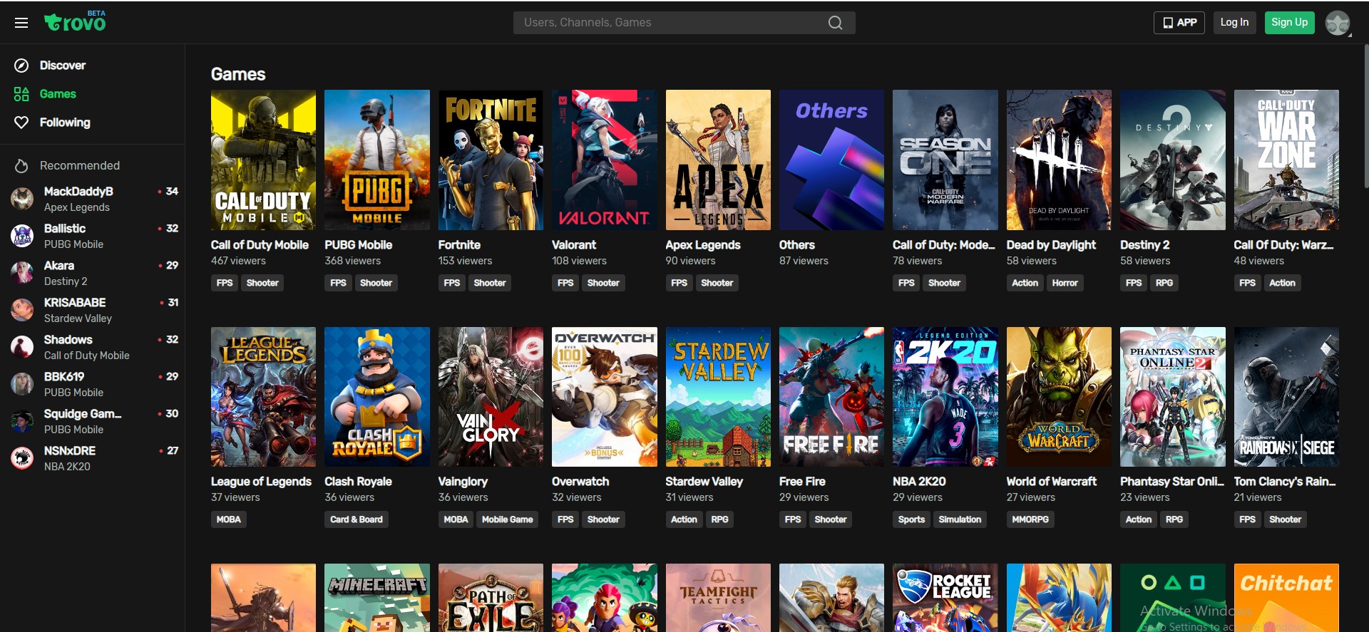The image size is (1369, 632).
Task: Expand the profile avatar dropdown arrow
Action: [1350, 34]
